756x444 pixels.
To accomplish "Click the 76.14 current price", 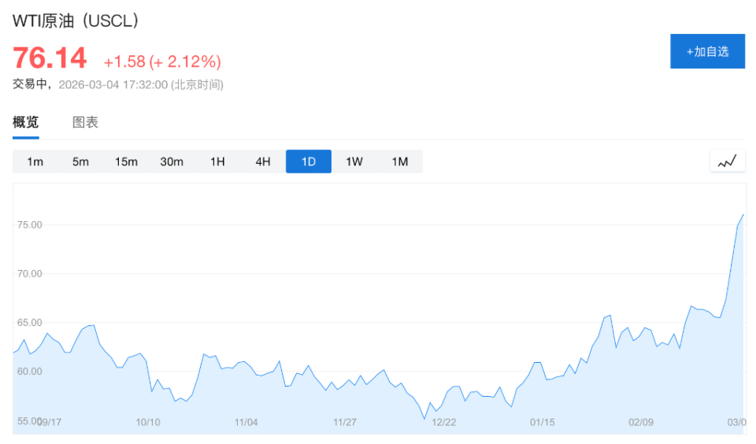I will click(49, 58).
